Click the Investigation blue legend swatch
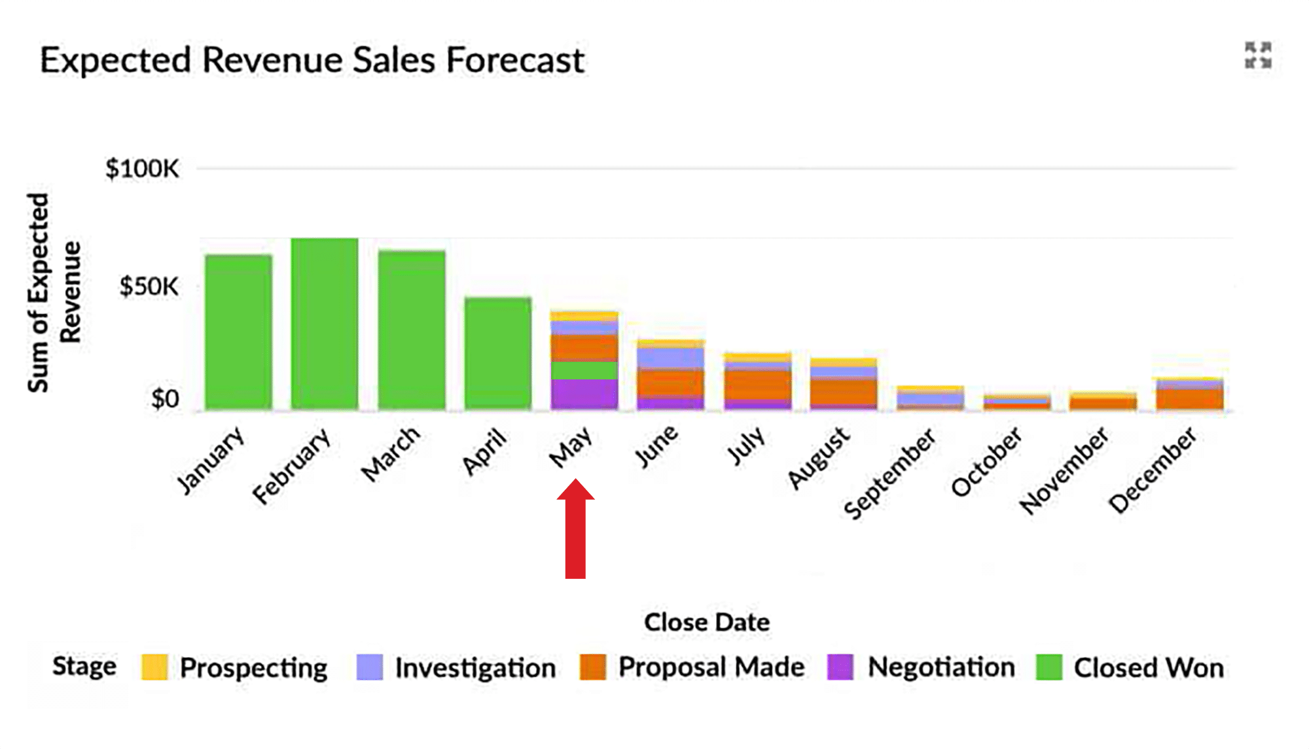Screen dimensions: 1309x749 click(370, 667)
